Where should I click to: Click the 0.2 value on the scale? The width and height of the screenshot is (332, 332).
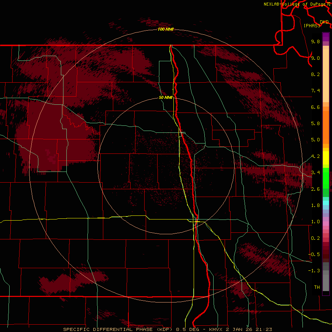pyautogui.click(x=315, y=238)
